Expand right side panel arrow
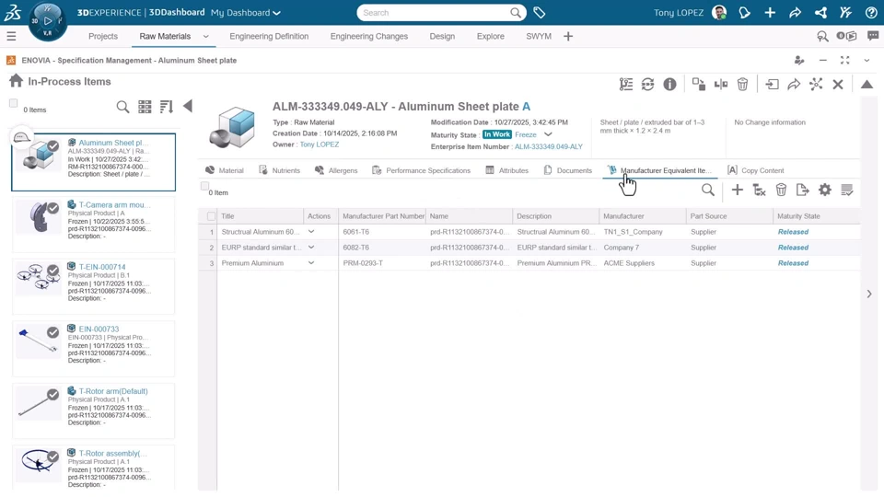The height and width of the screenshot is (497, 884). click(x=869, y=295)
